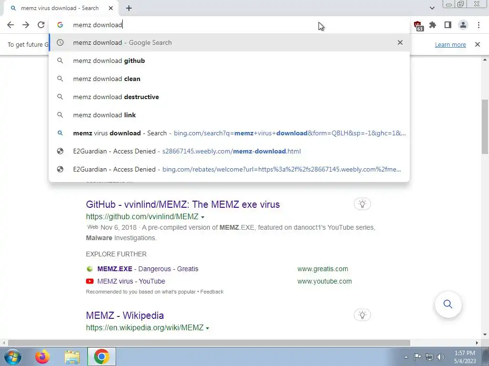Screen dimensions: 489x366
Task: Show hidden tray icons arrow
Action: coord(406,357)
